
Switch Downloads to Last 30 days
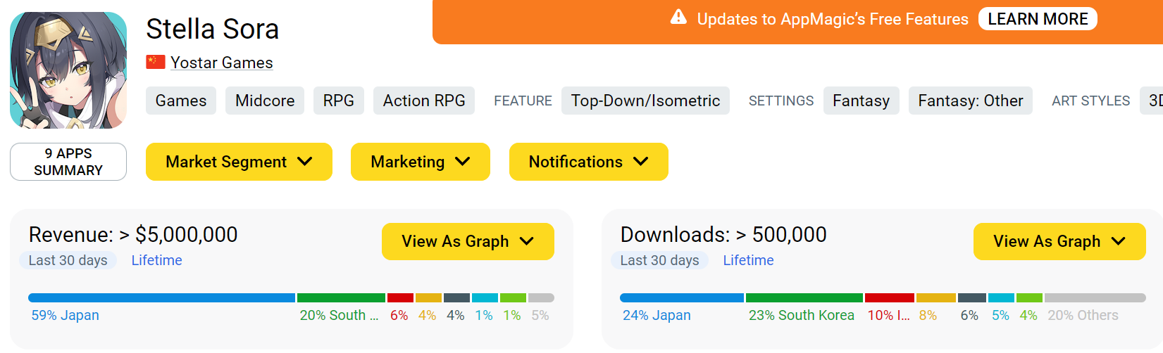pos(659,260)
